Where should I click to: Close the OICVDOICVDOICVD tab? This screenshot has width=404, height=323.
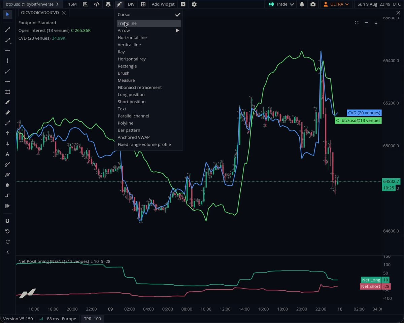[x=64, y=13]
